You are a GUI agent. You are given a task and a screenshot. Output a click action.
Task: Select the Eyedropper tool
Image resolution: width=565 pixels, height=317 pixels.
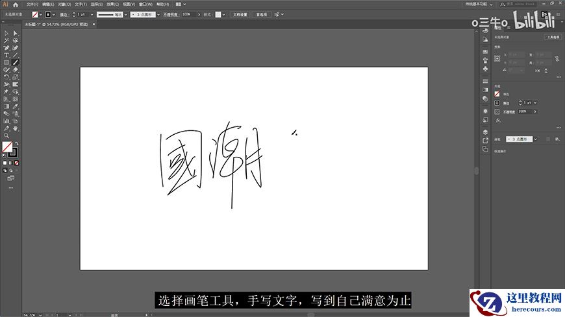pos(15,106)
